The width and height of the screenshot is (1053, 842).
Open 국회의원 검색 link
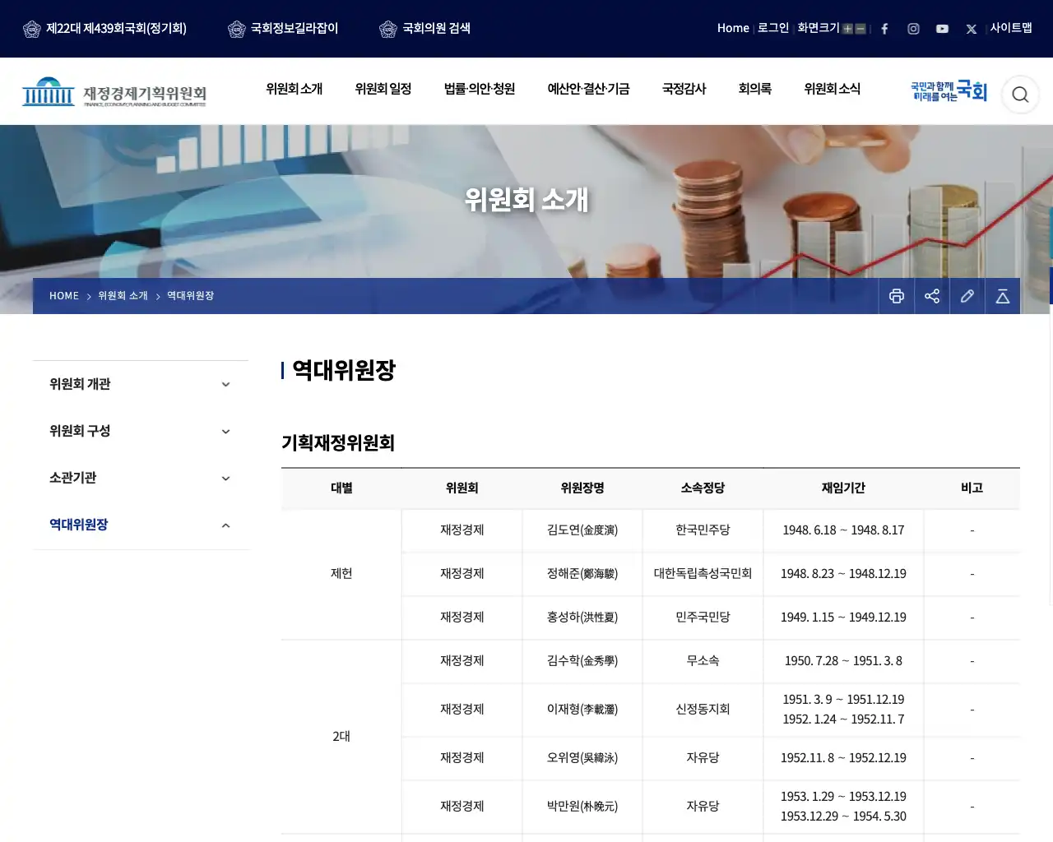tap(436, 29)
